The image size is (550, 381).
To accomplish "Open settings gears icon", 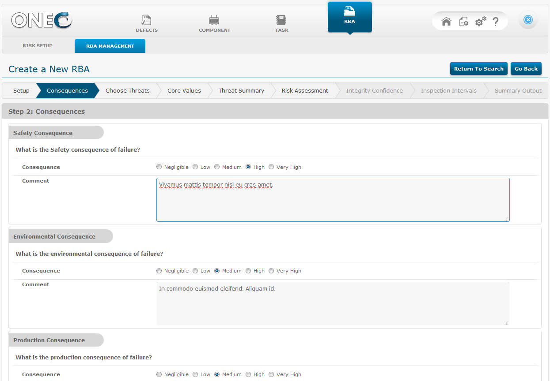I will click(480, 22).
